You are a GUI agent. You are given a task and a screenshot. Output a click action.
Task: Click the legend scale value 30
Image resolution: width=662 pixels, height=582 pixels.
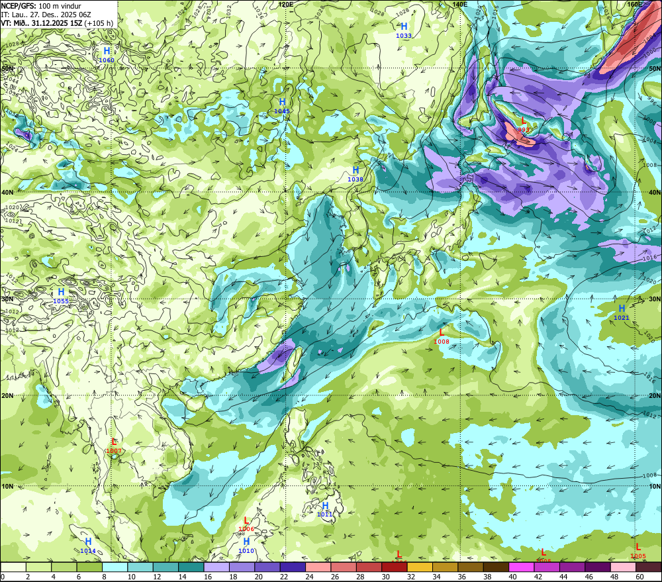tap(386, 577)
